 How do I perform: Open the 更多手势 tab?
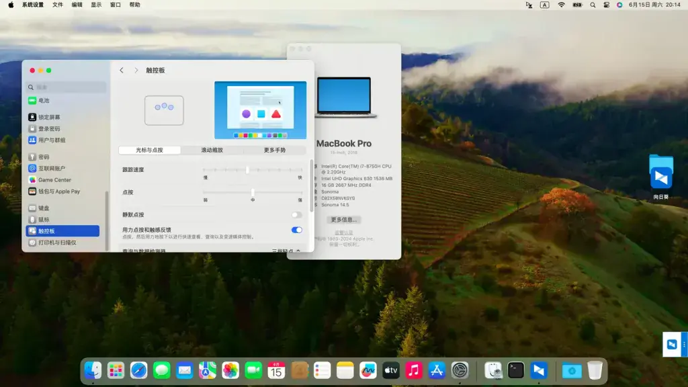274,150
